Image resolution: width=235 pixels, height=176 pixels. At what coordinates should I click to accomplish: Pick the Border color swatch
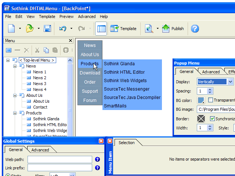[201, 119]
